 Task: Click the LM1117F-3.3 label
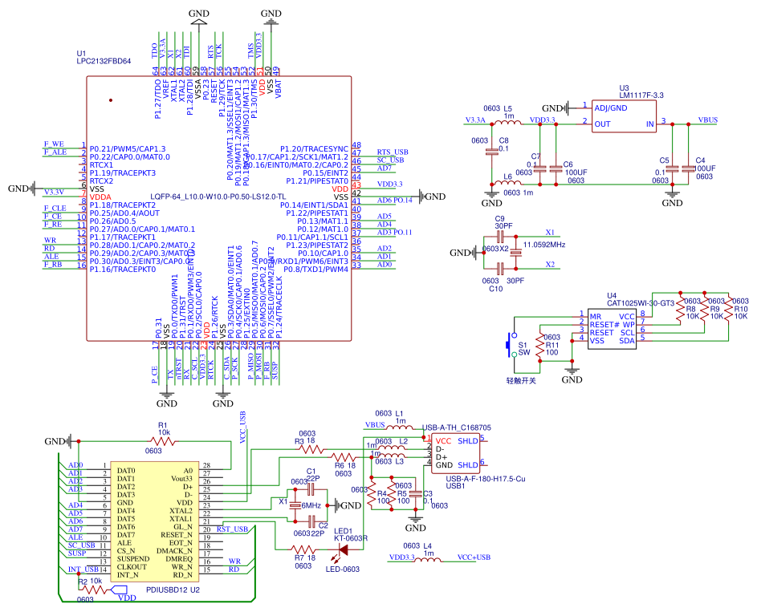coord(641,95)
